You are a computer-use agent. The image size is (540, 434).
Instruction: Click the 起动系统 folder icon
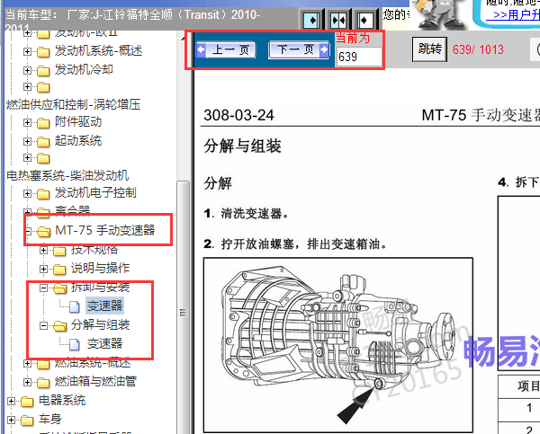tap(43, 142)
